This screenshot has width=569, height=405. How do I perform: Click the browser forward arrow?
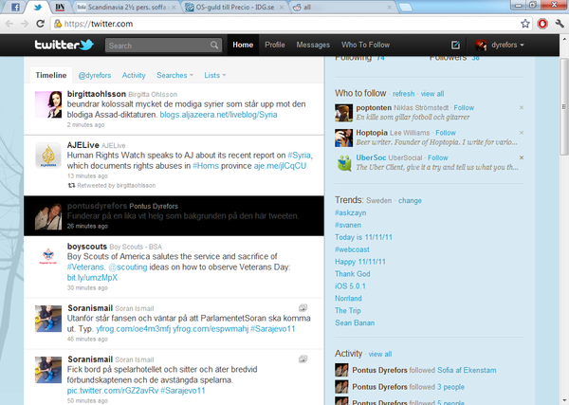point(25,24)
